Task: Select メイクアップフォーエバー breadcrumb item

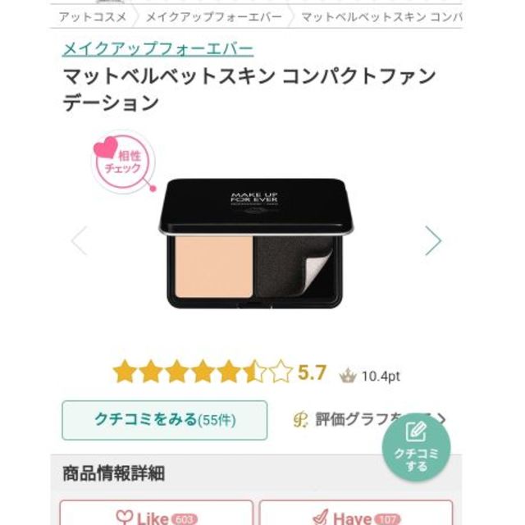Action: pos(214,16)
